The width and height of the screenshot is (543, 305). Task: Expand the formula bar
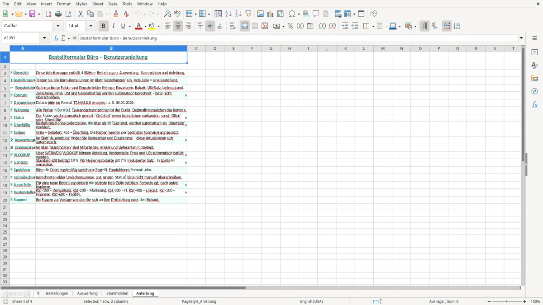(521, 38)
